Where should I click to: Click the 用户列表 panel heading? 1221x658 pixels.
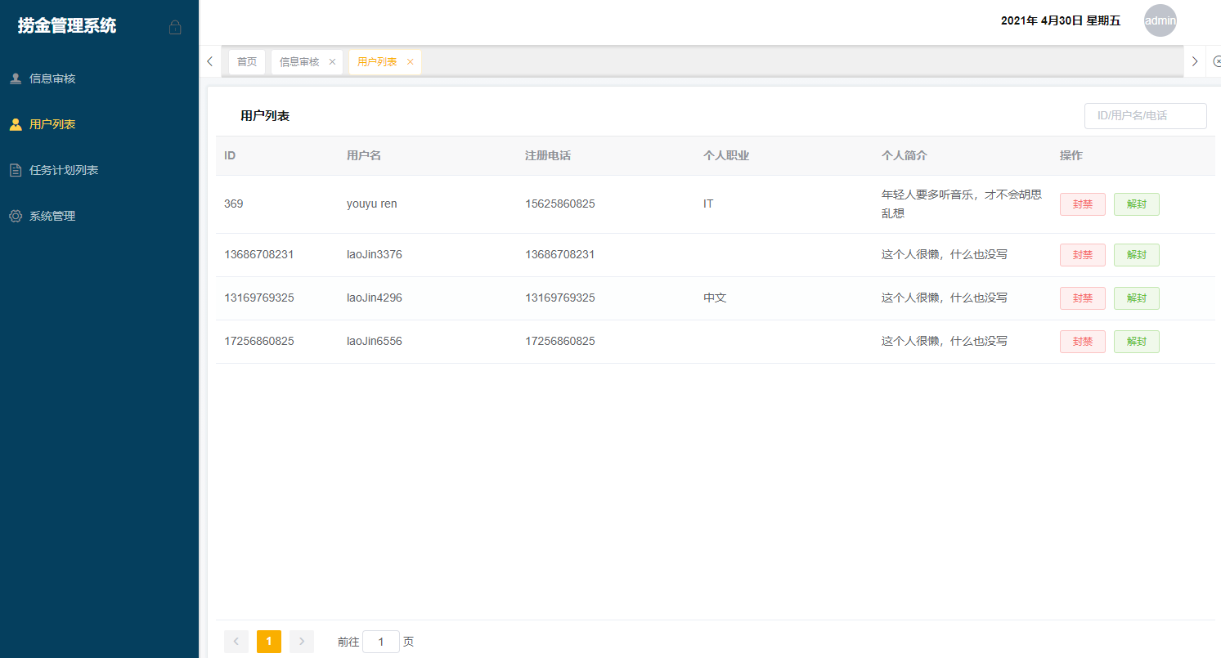(265, 116)
